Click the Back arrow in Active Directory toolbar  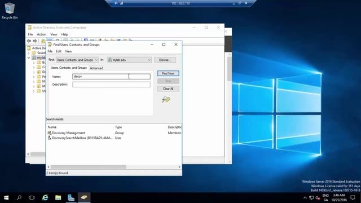(x=29, y=41)
